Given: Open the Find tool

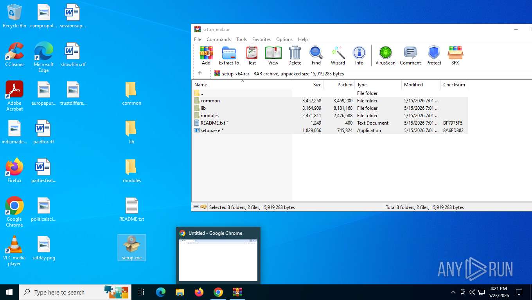Looking at the screenshot, I should pos(316,55).
